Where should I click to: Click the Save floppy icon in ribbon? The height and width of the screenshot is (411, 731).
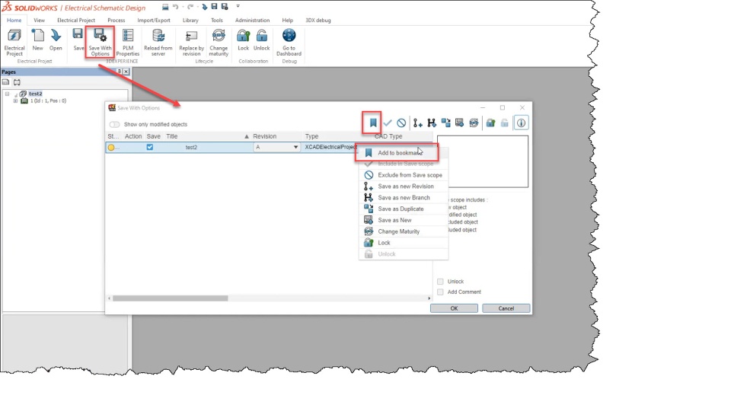[78, 34]
